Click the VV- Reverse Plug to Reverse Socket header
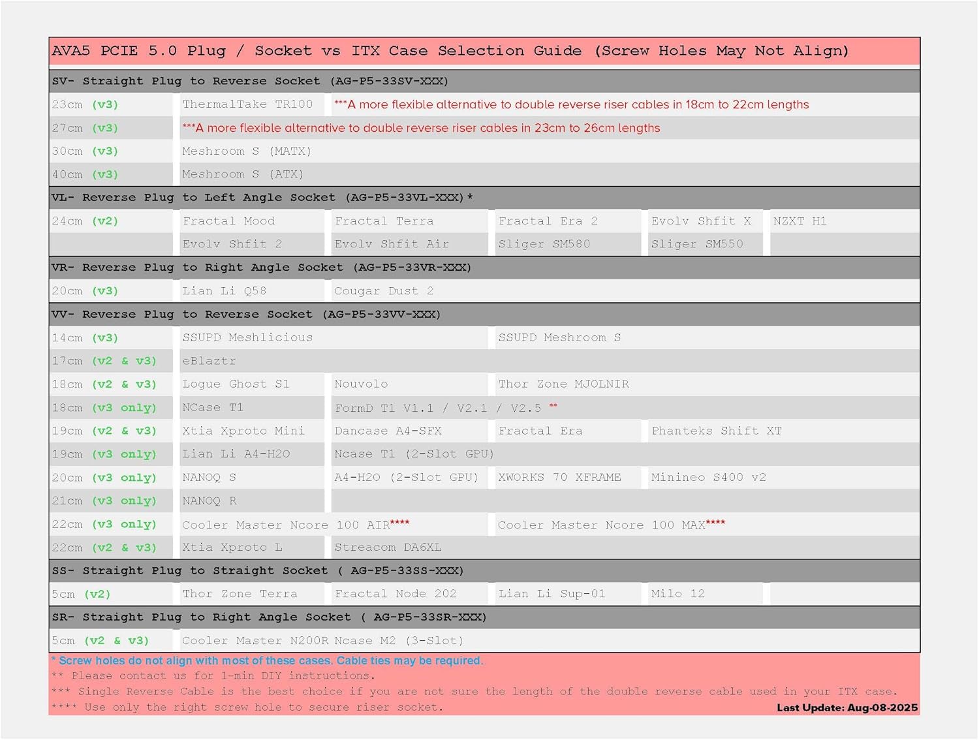Viewport: 979px width, 740px height. click(x=246, y=315)
